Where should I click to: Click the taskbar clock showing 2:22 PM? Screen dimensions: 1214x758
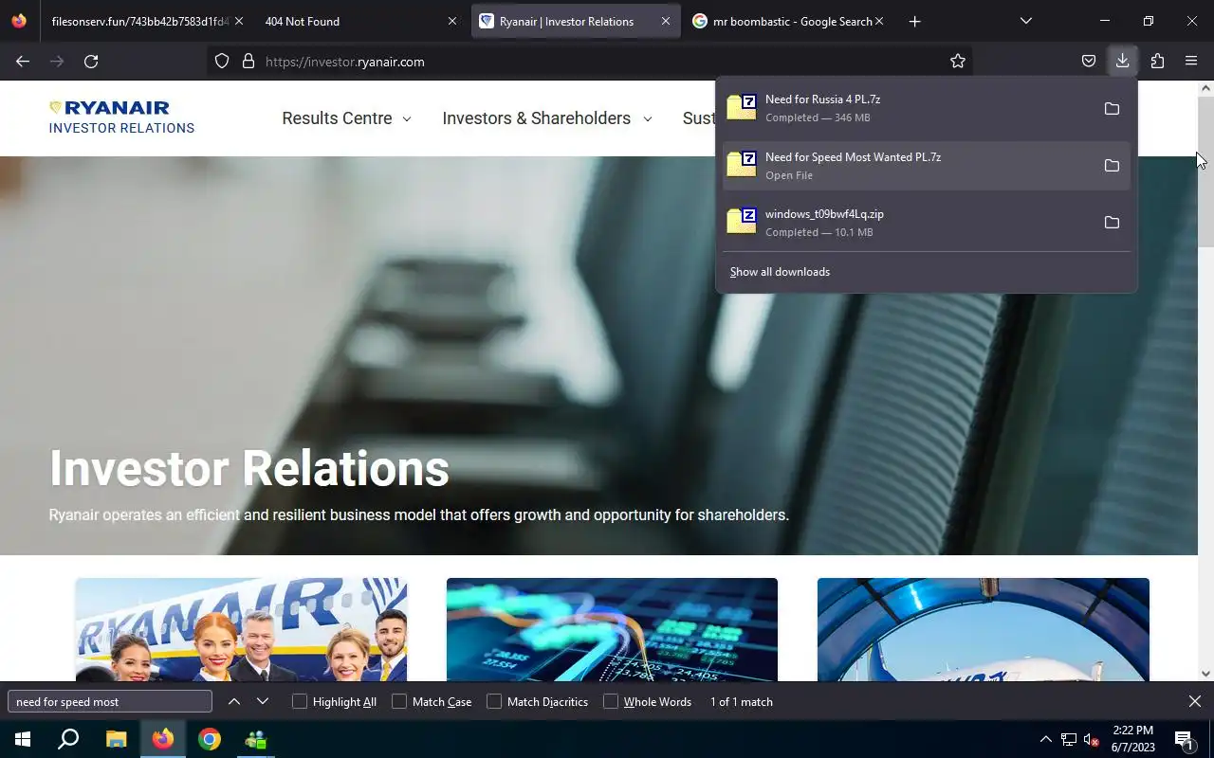coord(1132,739)
